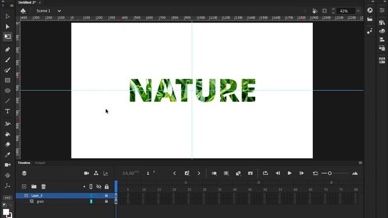Select the Asset Warp tool
The height and width of the screenshot is (218, 388).
pyautogui.click(x=7, y=175)
